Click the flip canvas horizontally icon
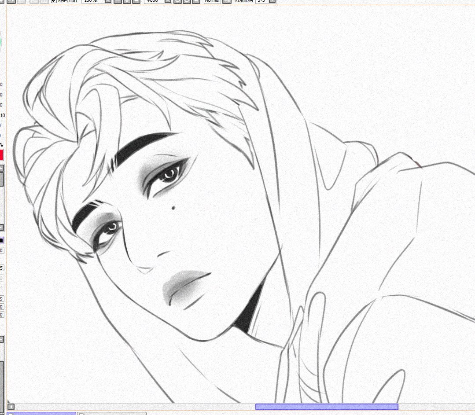Image resolution: width=475 pixels, height=415 pixels. point(196,1)
